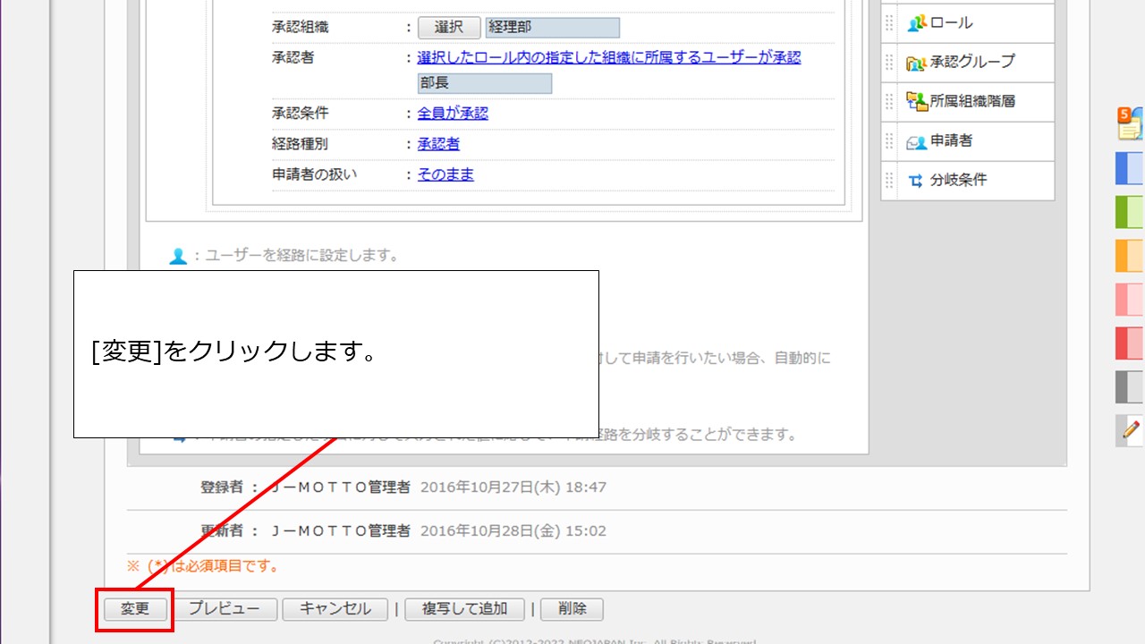Screen dimensions: 1145x644
Task: Click the pencil edit icon
Action: (x=1131, y=430)
